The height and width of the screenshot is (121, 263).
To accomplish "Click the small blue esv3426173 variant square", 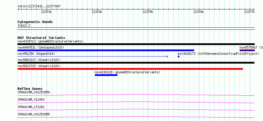I will click(178, 57).
